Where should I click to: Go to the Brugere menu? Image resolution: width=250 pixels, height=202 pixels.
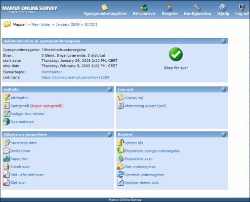pyautogui.click(x=170, y=14)
